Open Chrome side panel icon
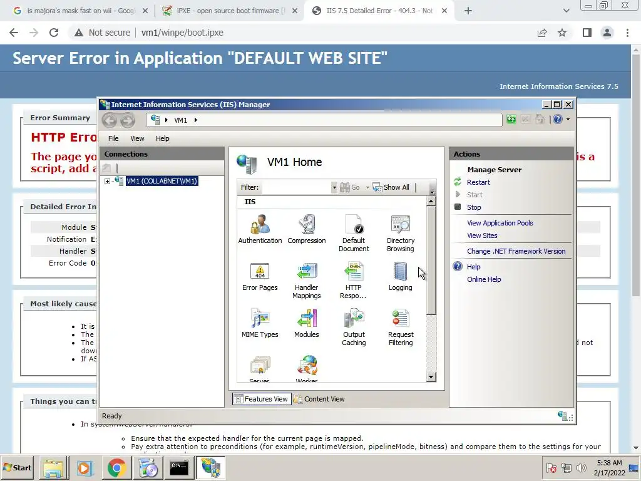The height and width of the screenshot is (481, 641). point(587,33)
